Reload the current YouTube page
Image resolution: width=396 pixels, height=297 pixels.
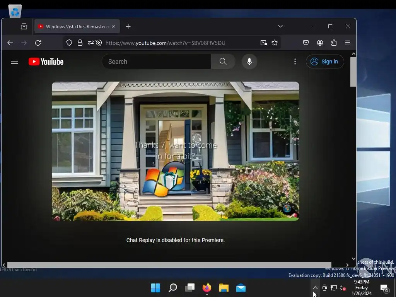point(38,43)
